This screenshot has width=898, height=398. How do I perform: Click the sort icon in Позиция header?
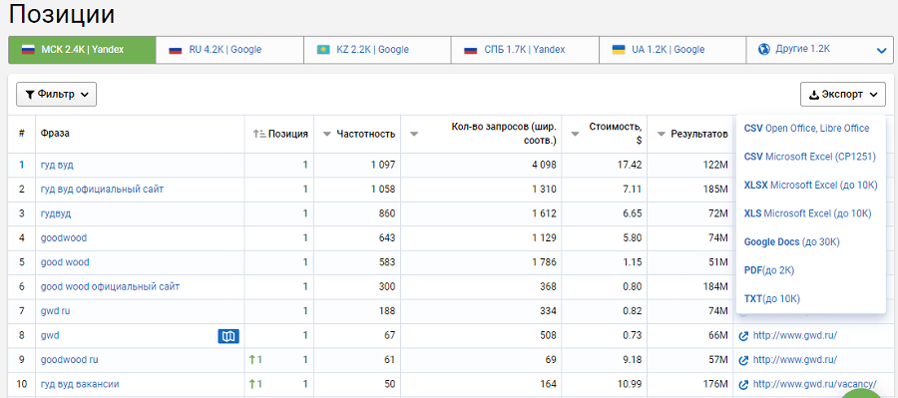click(258, 134)
